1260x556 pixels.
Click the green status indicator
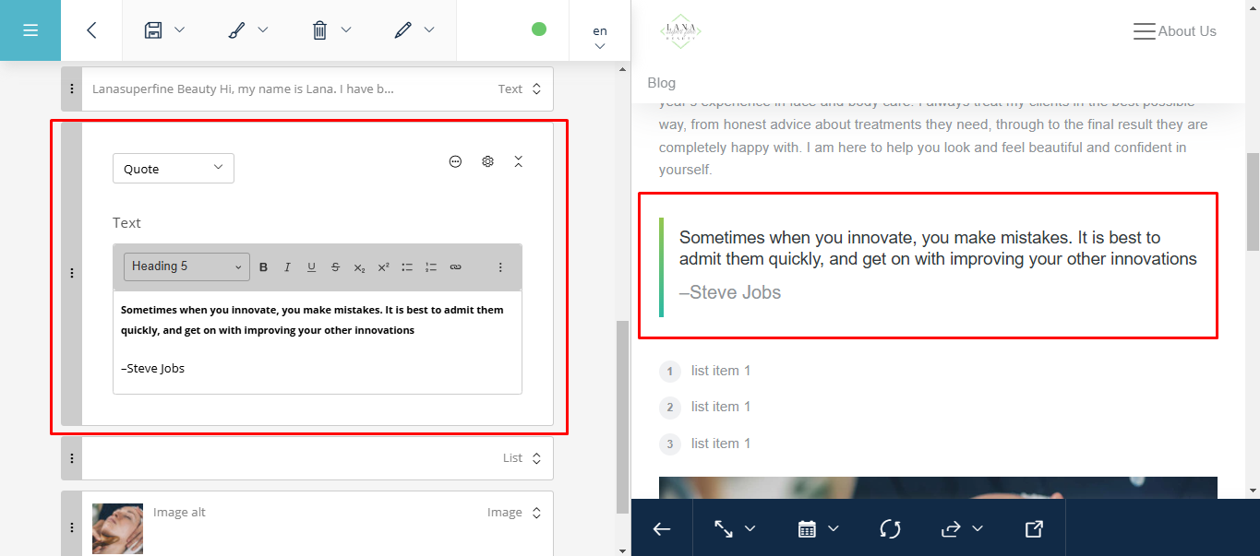(539, 30)
